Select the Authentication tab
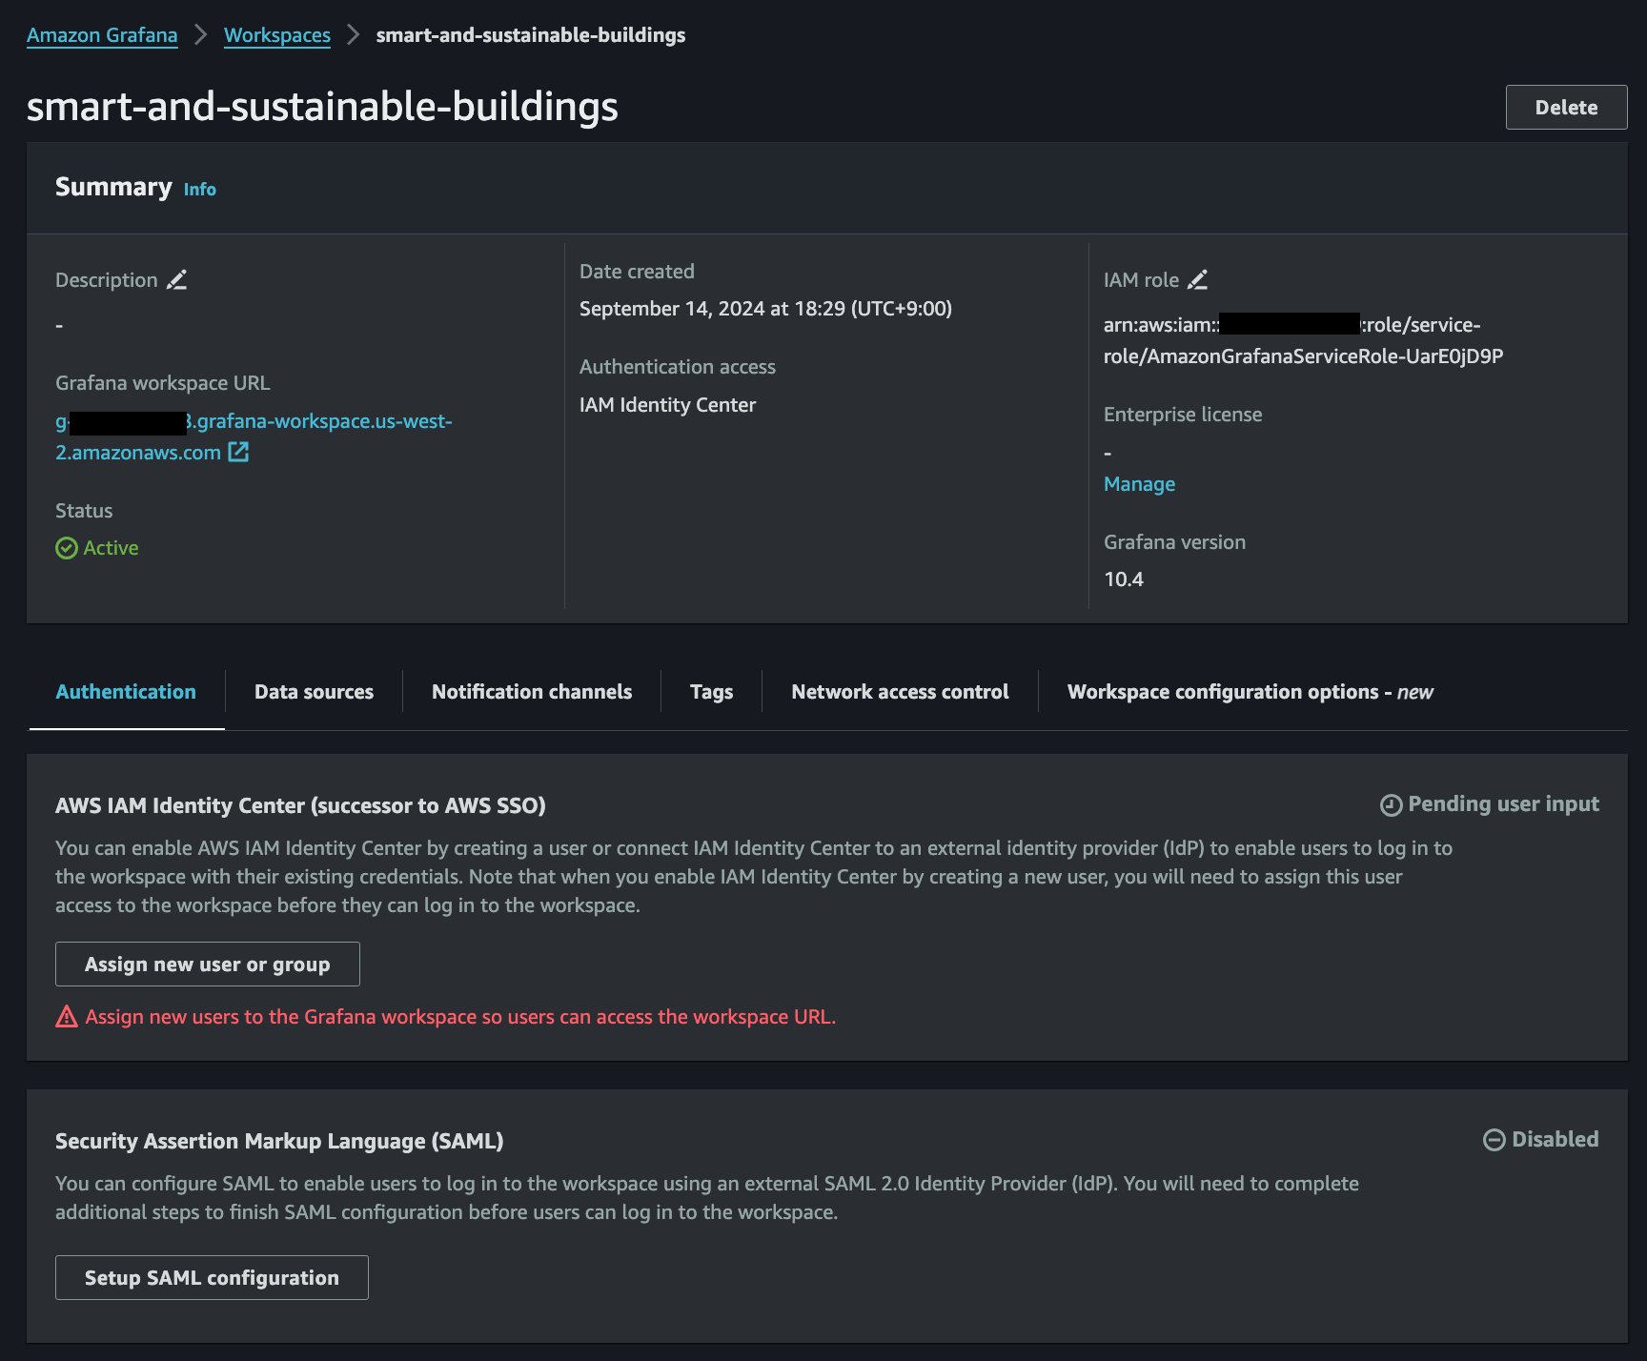Viewport: 1647px width, 1361px height. tap(126, 692)
